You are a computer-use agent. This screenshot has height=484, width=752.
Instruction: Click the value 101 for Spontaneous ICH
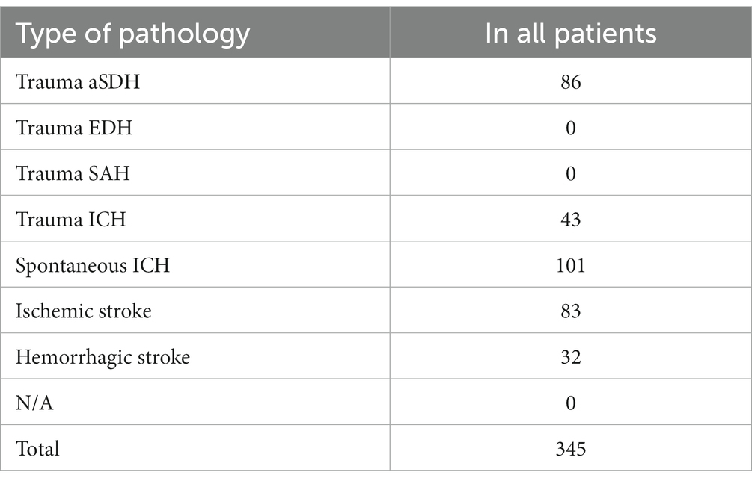[x=571, y=265]
